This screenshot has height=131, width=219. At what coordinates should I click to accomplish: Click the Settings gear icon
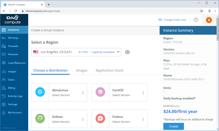(x=4, y=104)
